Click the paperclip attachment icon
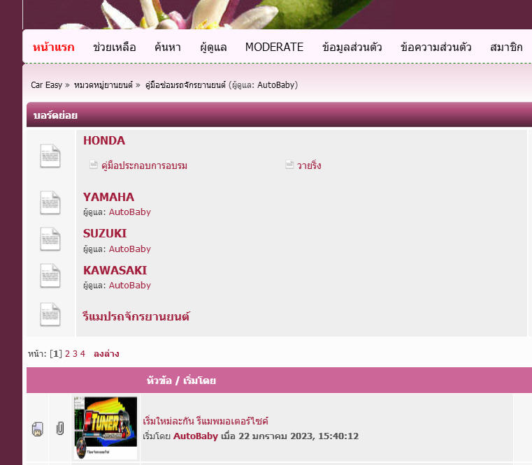 coord(60,429)
